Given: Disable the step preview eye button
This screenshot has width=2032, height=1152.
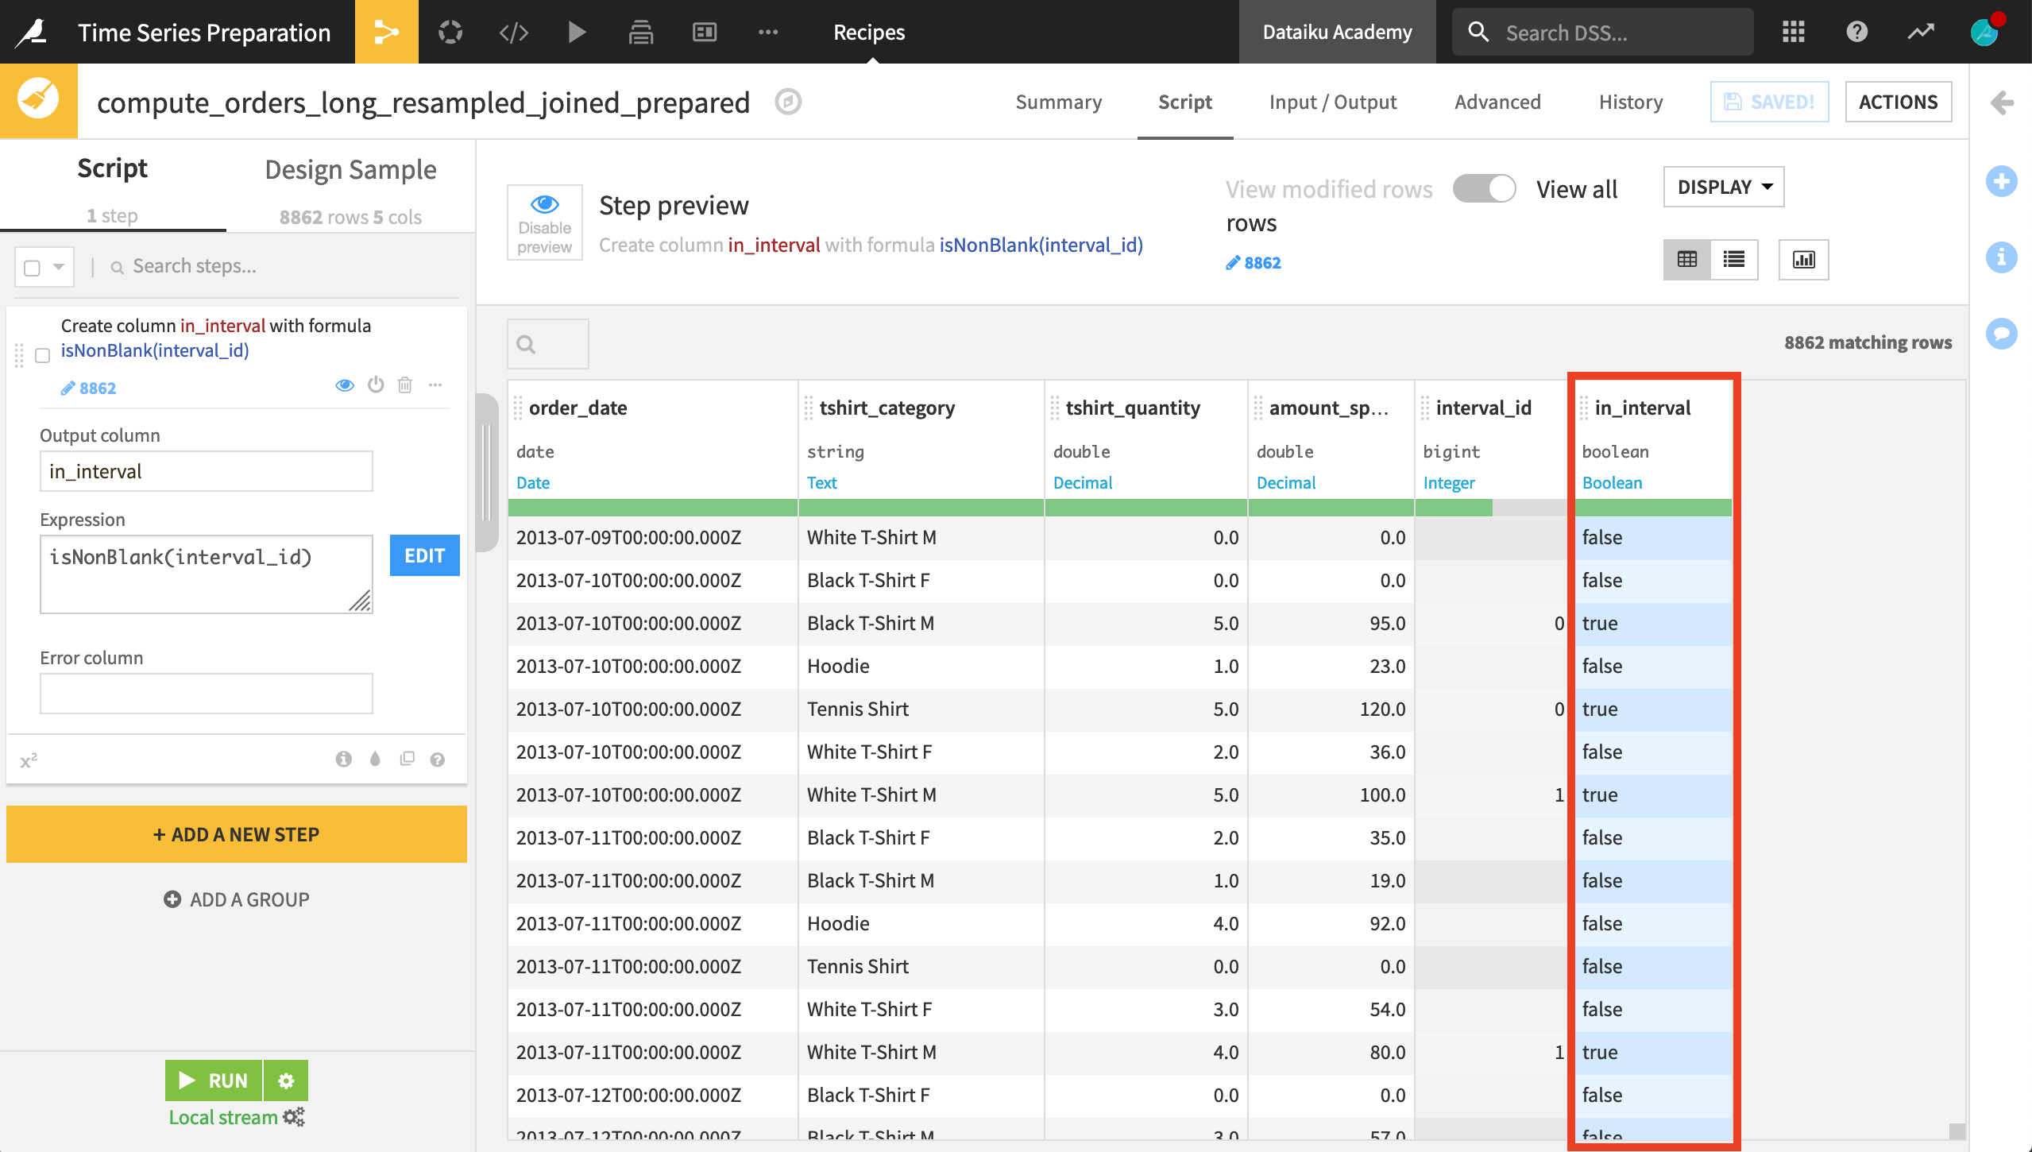Looking at the screenshot, I should click(544, 222).
